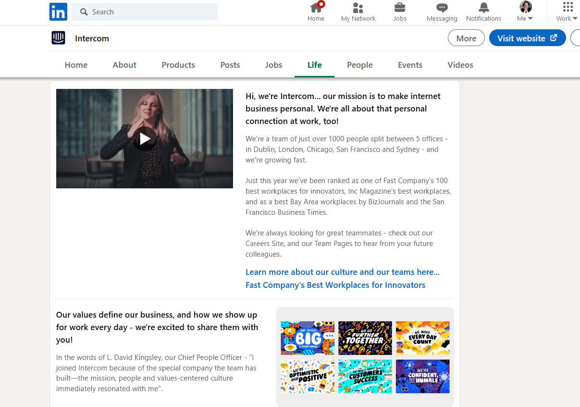Image resolution: width=580 pixels, height=407 pixels.
Task: Open the People tab
Action: (x=360, y=65)
